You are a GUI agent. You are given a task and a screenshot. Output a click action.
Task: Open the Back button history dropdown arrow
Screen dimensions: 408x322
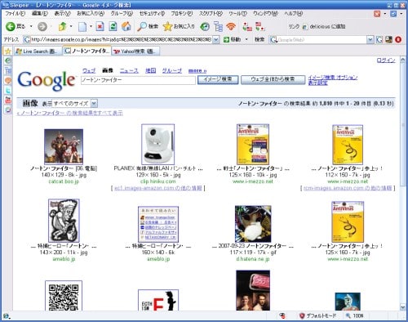click(31, 26)
